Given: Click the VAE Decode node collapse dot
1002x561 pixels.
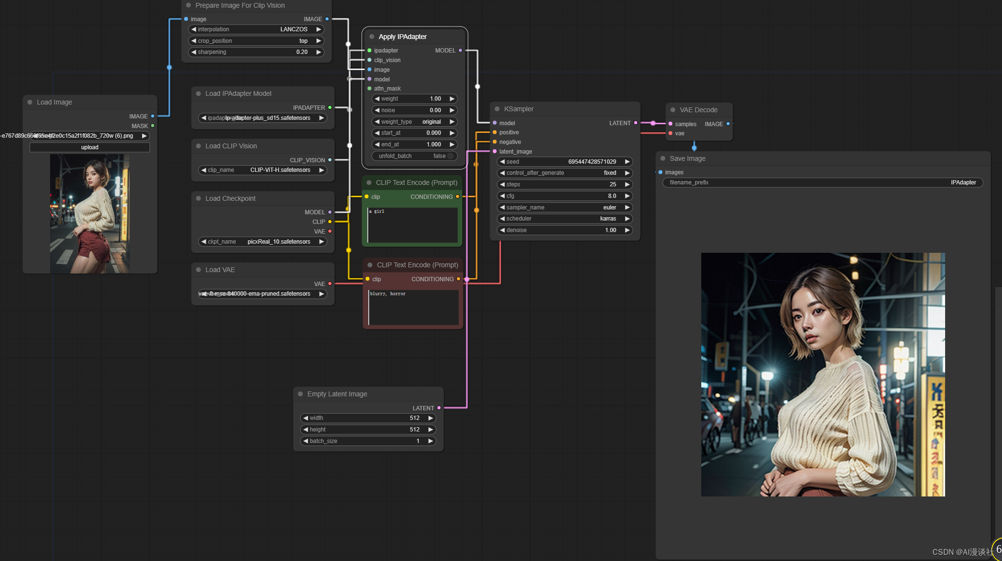Looking at the screenshot, I should (x=673, y=110).
